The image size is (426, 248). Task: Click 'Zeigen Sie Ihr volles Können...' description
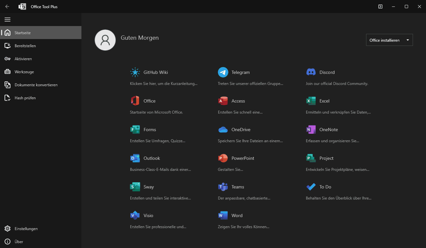[x=244, y=227]
